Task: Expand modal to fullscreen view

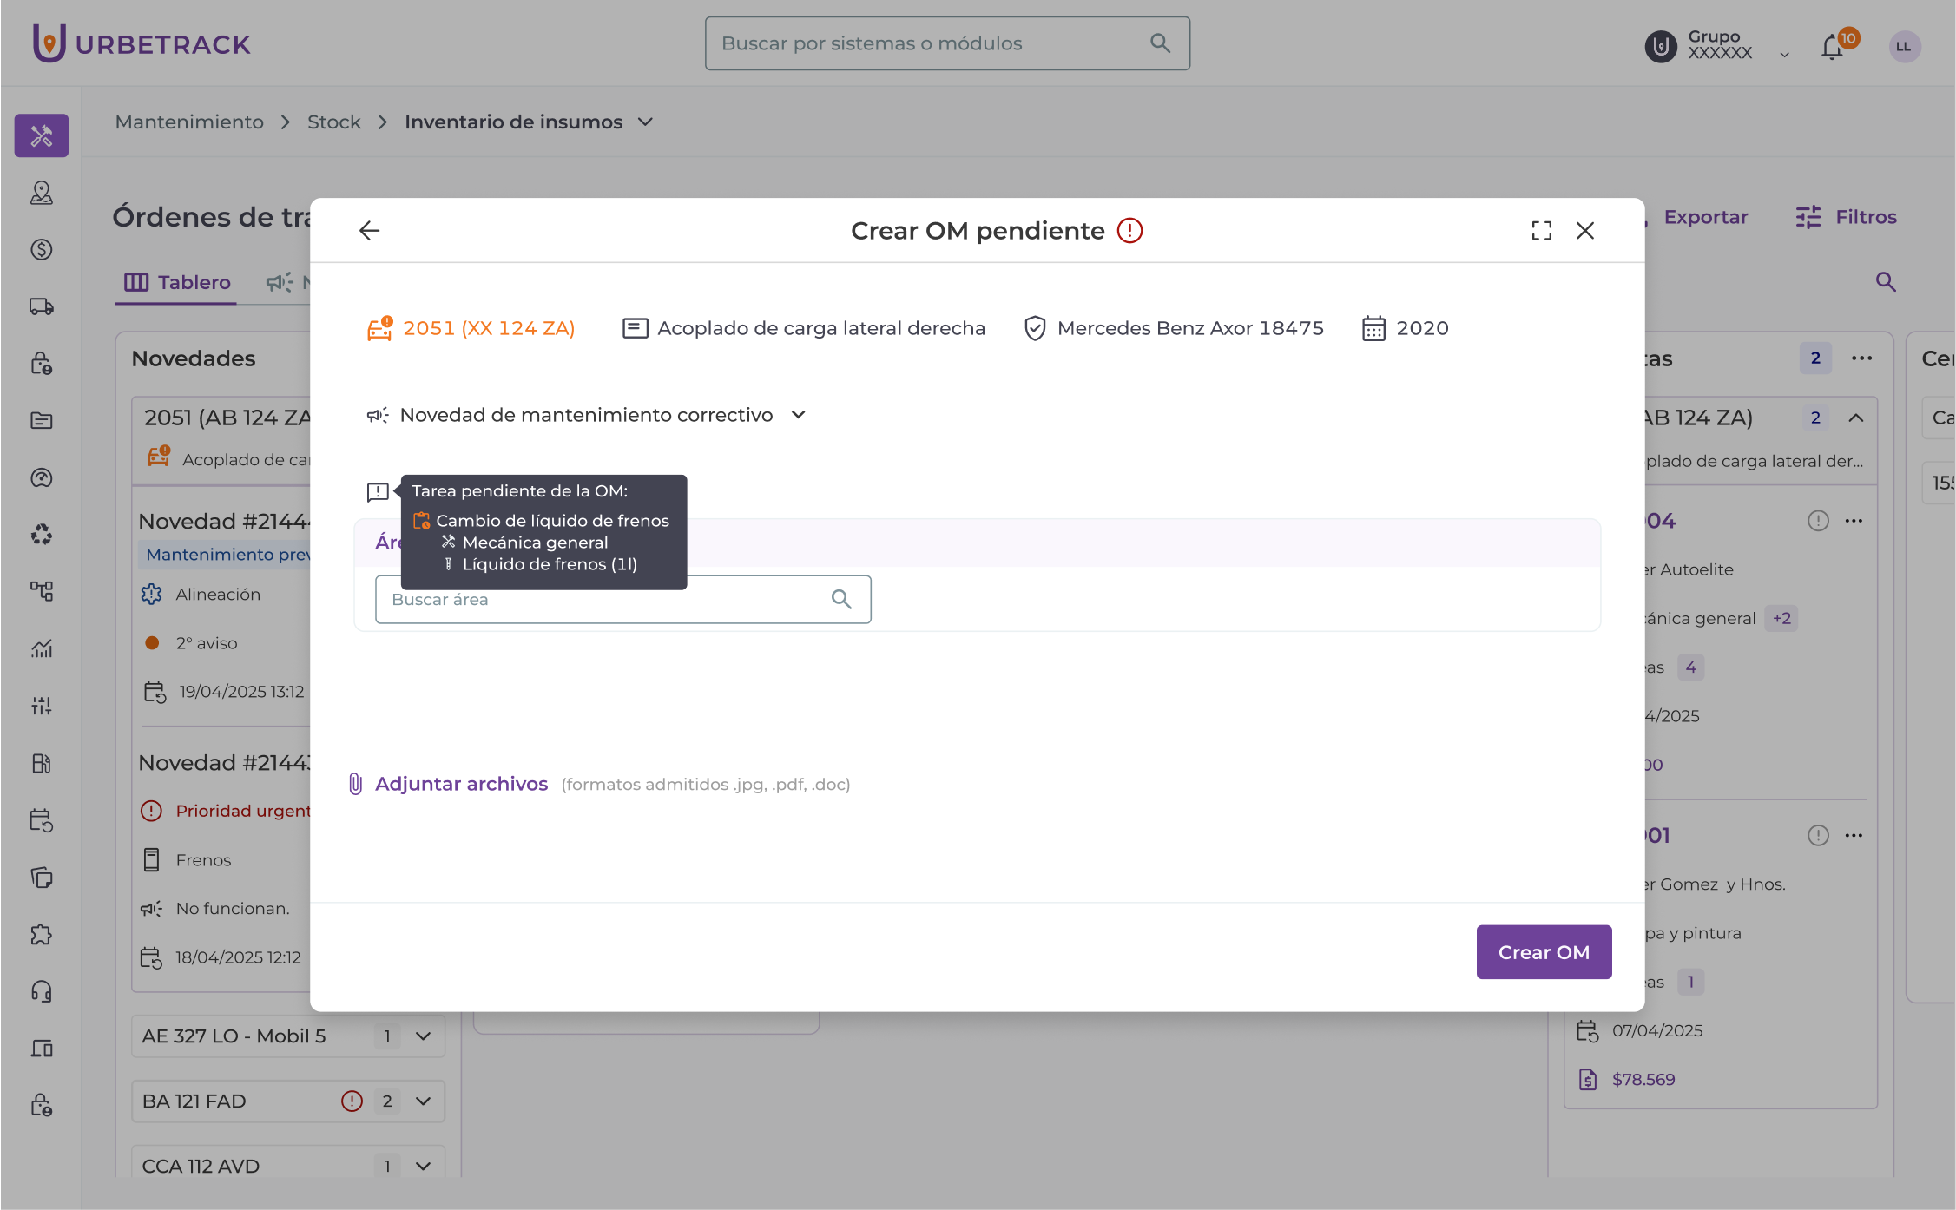Action: tap(1541, 231)
